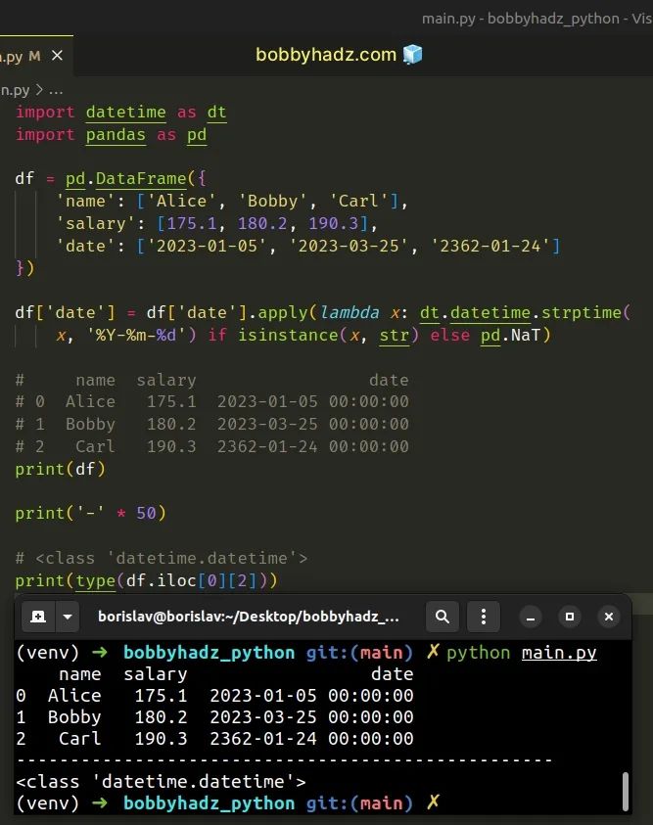Close the terminal window
This screenshot has height=825, width=653.
(x=609, y=617)
